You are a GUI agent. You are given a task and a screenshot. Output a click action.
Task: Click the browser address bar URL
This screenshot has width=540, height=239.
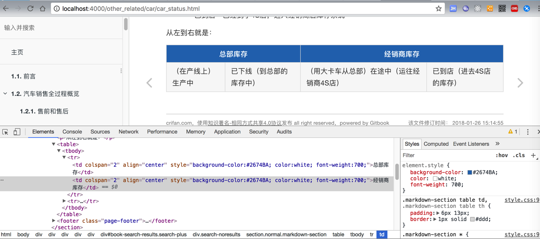click(131, 9)
